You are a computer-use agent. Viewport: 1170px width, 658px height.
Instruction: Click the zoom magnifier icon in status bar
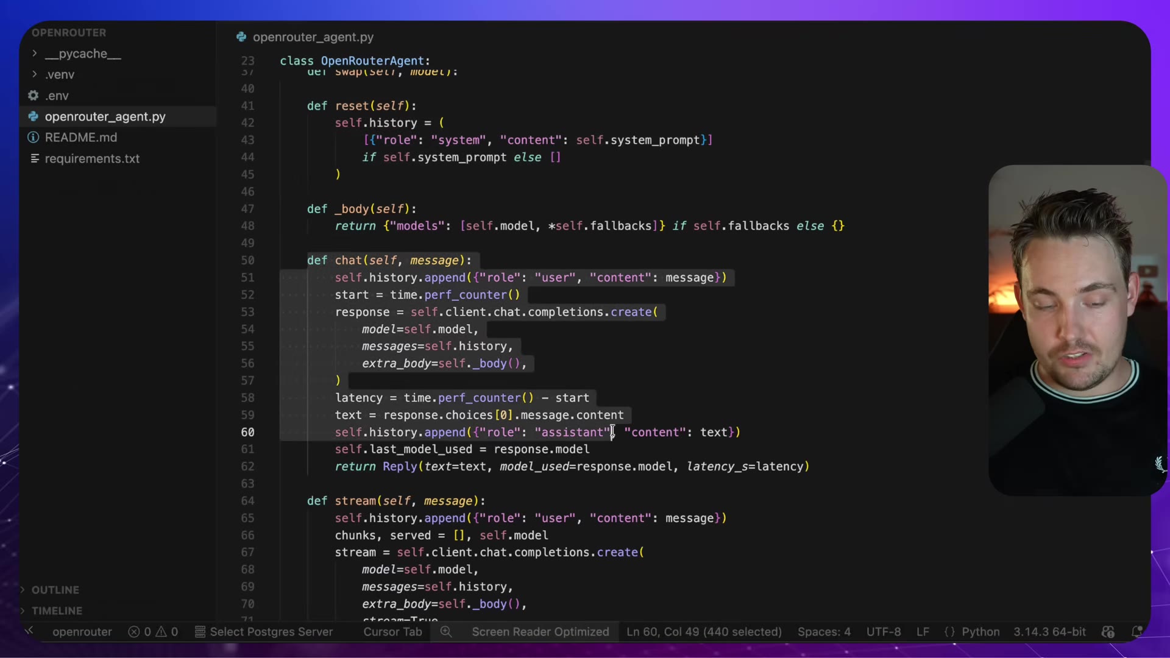(x=446, y=632)
